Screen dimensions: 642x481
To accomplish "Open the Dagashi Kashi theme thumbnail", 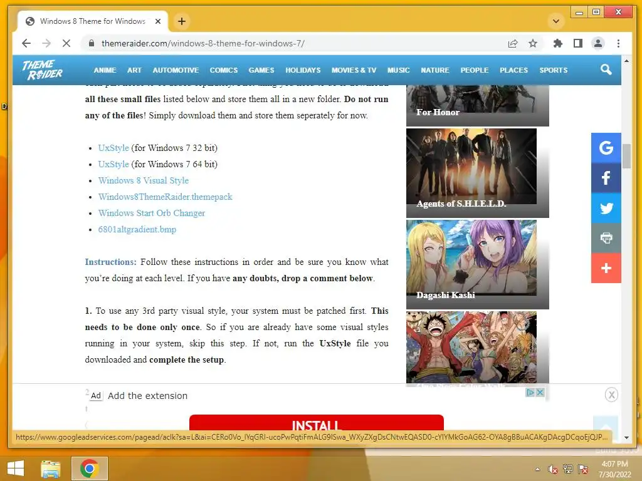I will pos(477,265).
